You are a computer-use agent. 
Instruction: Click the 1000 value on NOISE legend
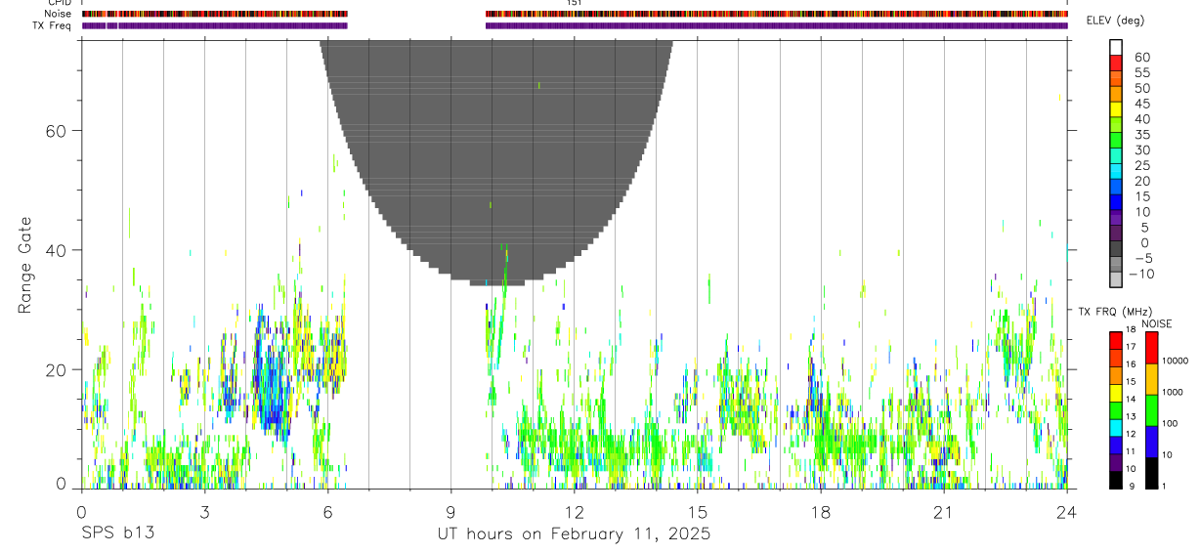pyautogui.click(x=1173, y=392)
